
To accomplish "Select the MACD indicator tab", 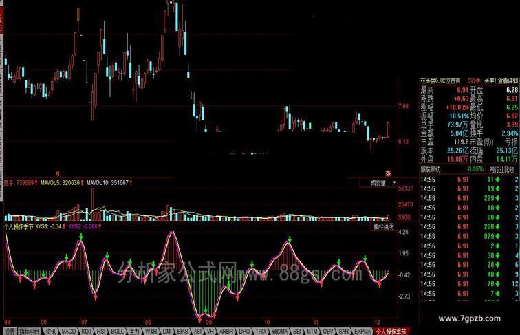I will (69, 332).
